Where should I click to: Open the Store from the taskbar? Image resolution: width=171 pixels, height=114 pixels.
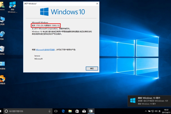(77, 111)
